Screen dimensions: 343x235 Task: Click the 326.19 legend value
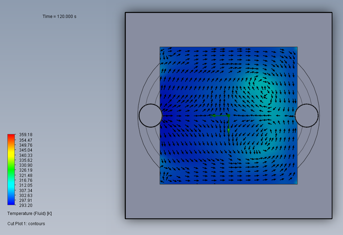[26, 170]
